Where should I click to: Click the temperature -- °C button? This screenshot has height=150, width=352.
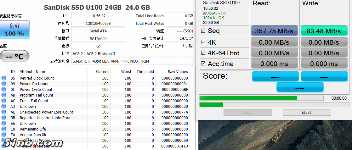click(x=14, y=56)
